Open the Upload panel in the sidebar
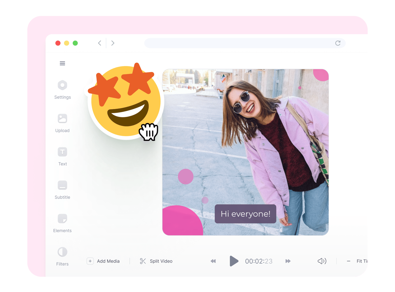This screenshot has width=395, height=292. (x=62, y=123)
